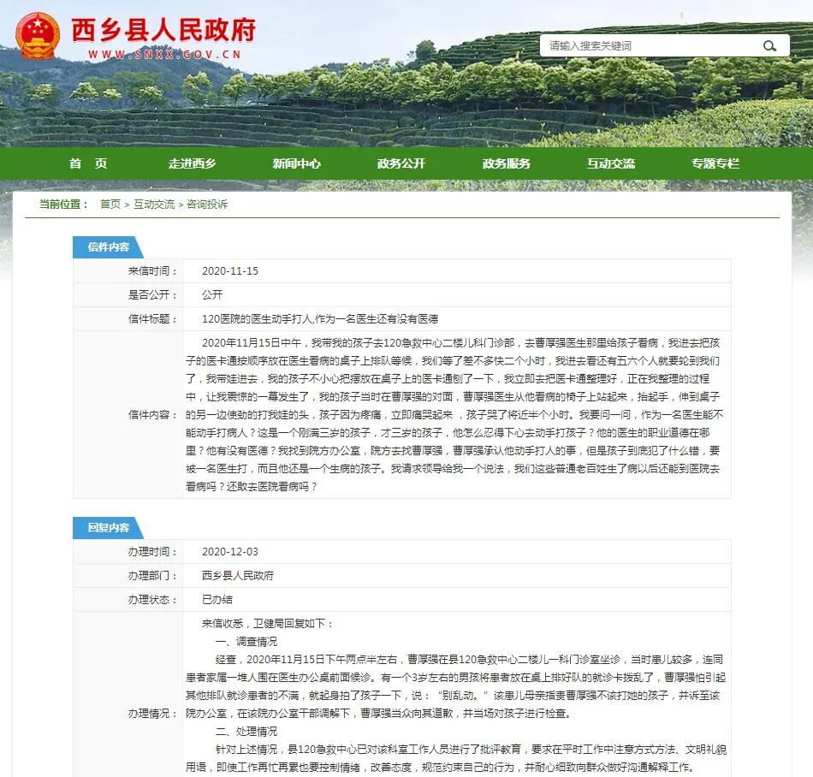Click the 已办结 status value
This screenshot has width=813, height=777.
[217, 599]
